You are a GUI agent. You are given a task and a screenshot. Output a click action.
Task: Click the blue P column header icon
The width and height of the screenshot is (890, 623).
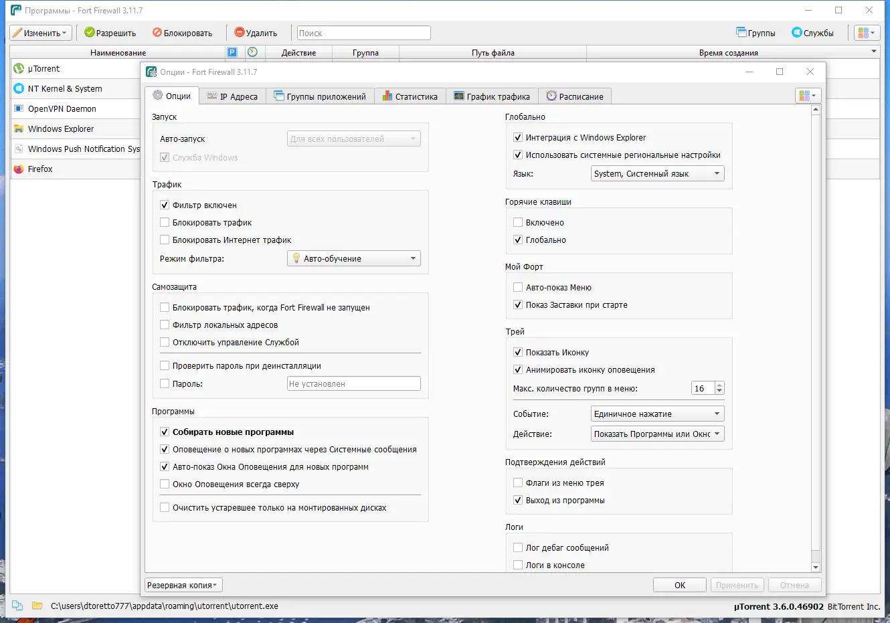coord(232,52)
